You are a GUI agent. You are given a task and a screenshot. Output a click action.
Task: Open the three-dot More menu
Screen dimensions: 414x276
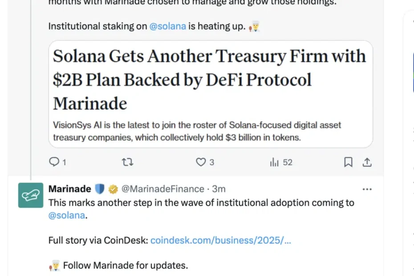367,189
